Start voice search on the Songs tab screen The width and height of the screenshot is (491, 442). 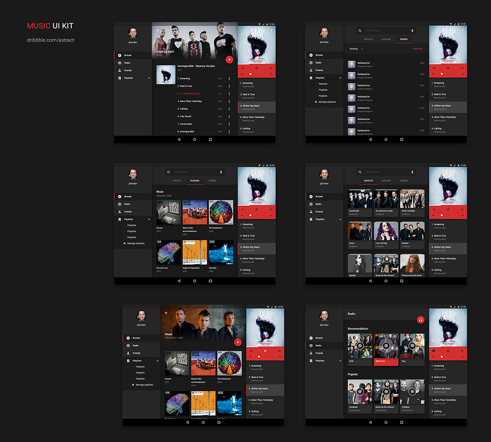(x=412, y=31)
